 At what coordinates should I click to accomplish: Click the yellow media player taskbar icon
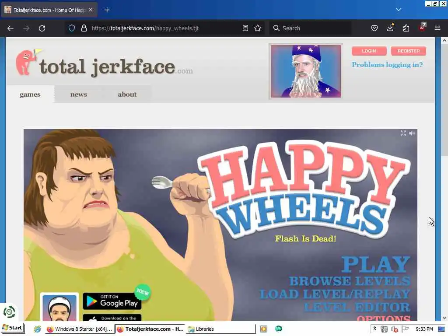pyautogui.click(x=264, y=329)
